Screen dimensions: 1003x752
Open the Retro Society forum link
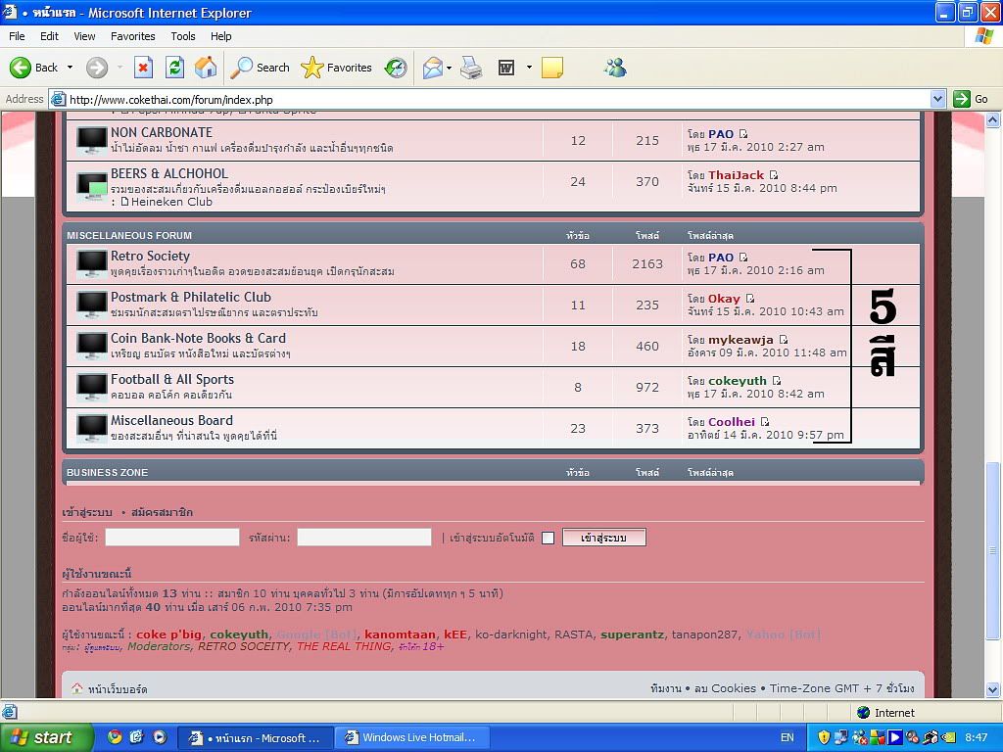tap(150, 256)
